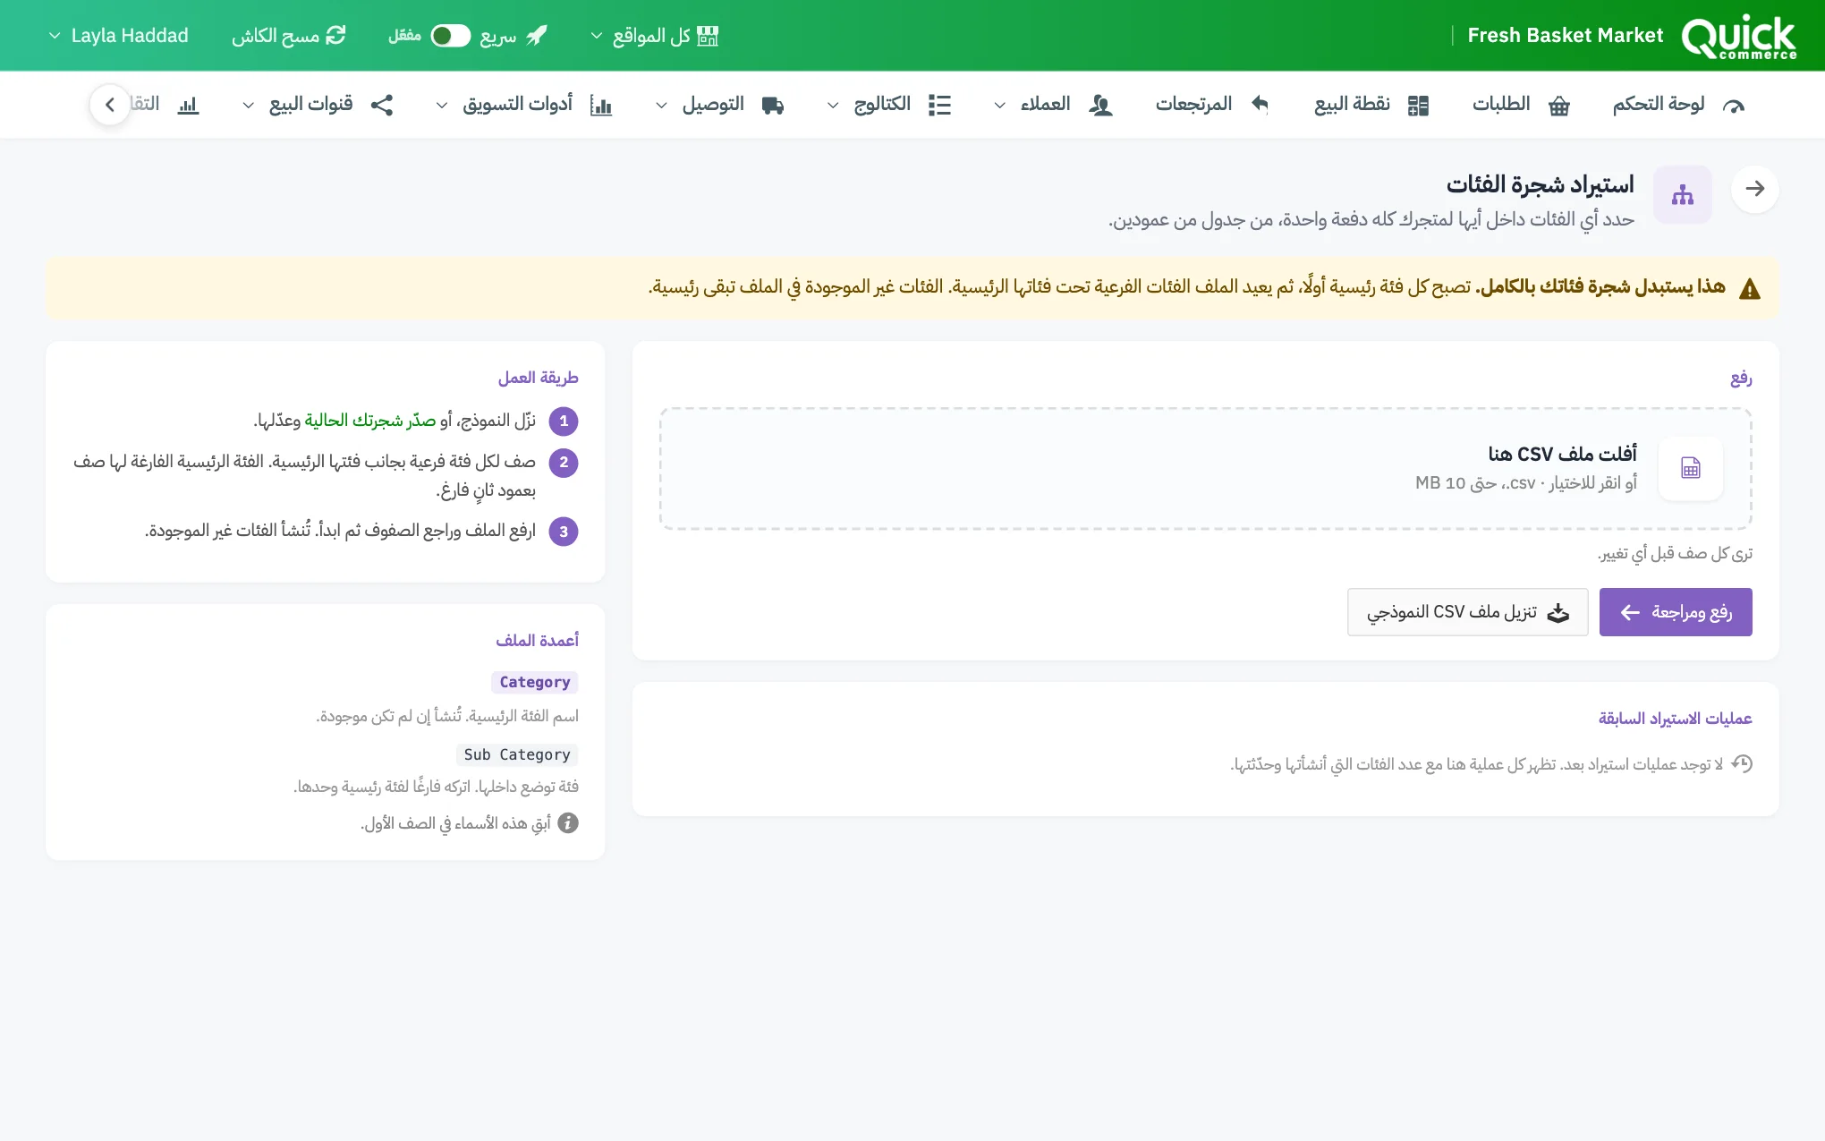
Task: Click the returns reply-arrow icon
Action: 1260,105
